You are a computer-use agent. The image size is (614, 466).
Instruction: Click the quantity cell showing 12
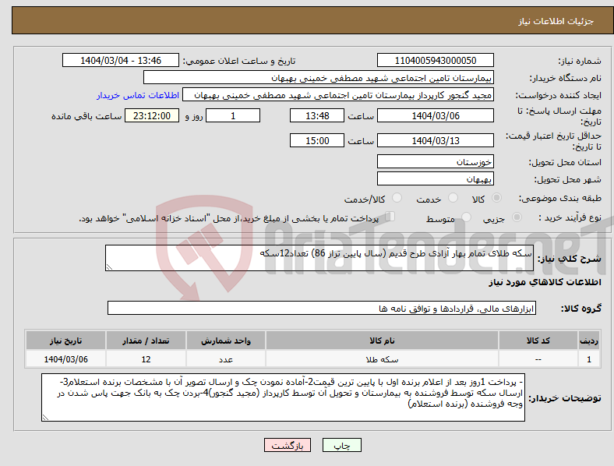click(x=146, y=359)
